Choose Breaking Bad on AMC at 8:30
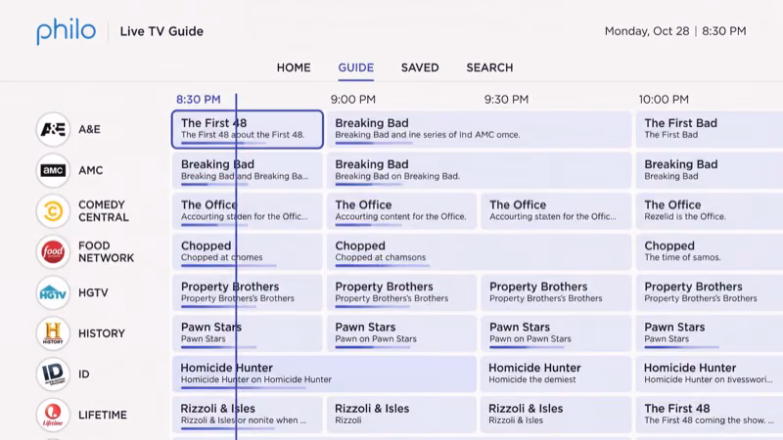Screen dimensions: 783x440 tap(248, 170)
